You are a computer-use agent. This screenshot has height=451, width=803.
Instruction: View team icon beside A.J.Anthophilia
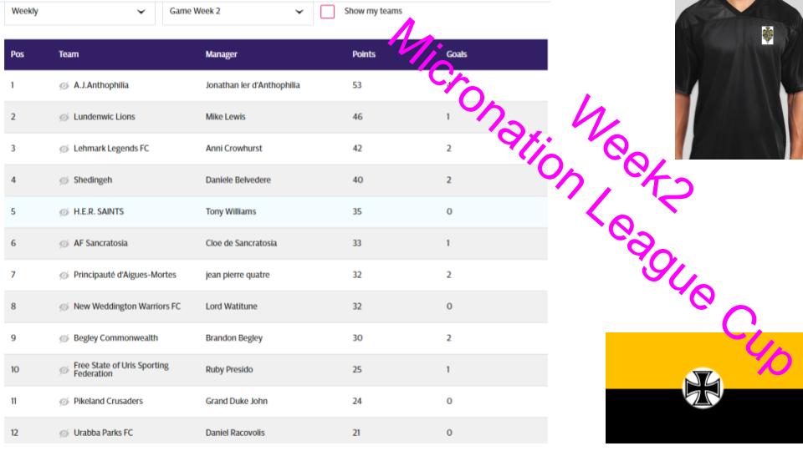click(64, 86)
